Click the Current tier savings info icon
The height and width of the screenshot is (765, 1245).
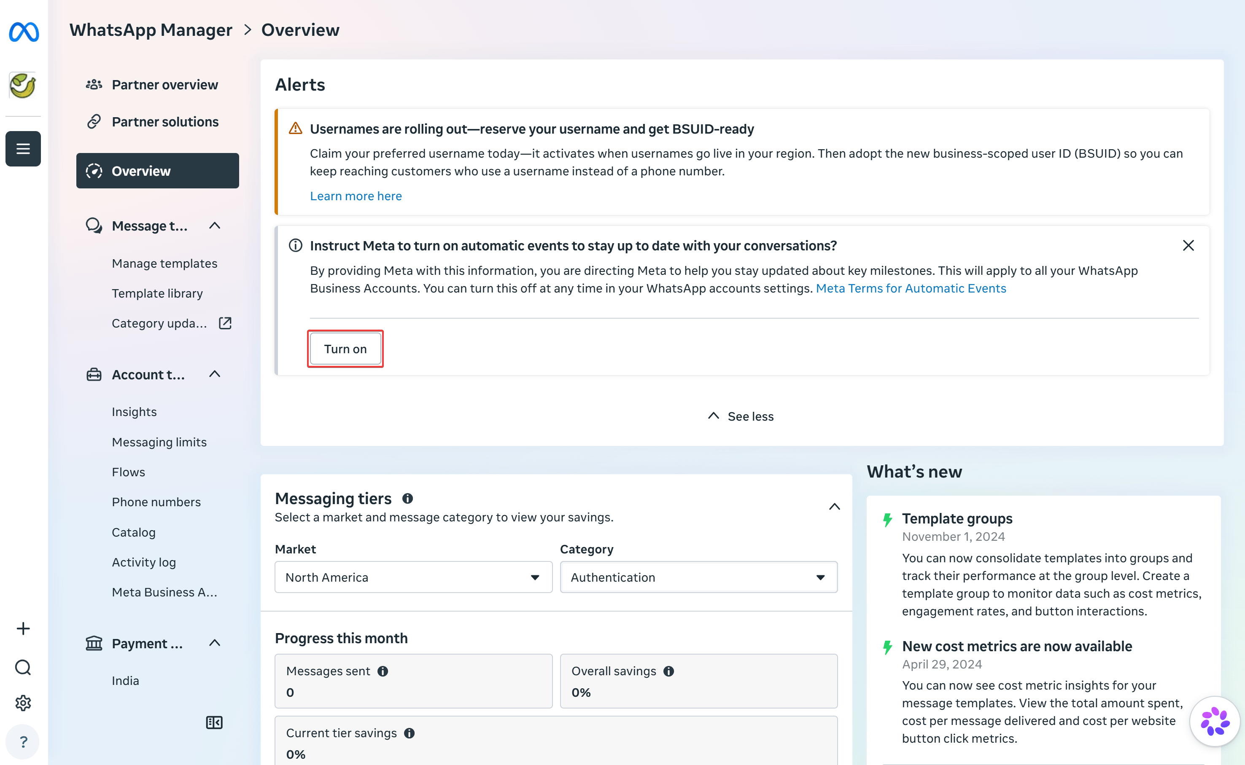410,733
